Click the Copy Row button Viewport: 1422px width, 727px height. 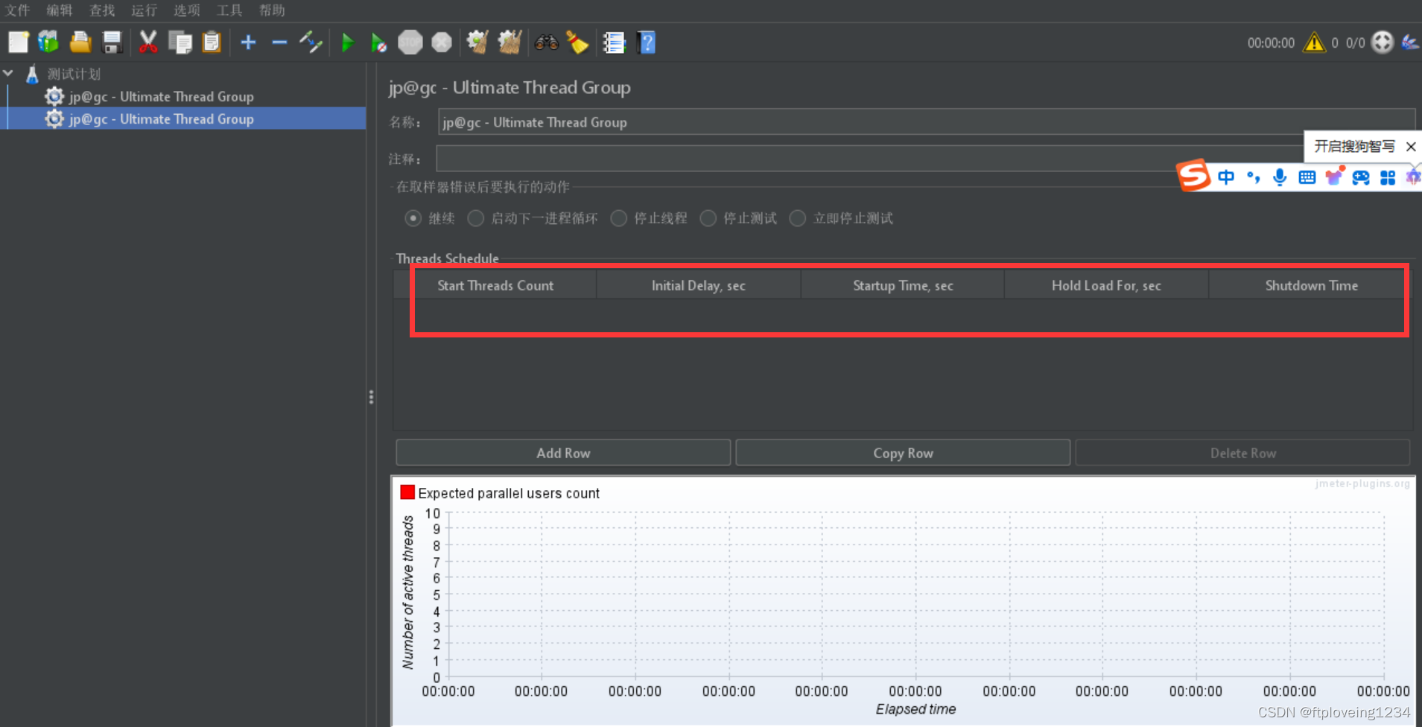pos(903,453)
